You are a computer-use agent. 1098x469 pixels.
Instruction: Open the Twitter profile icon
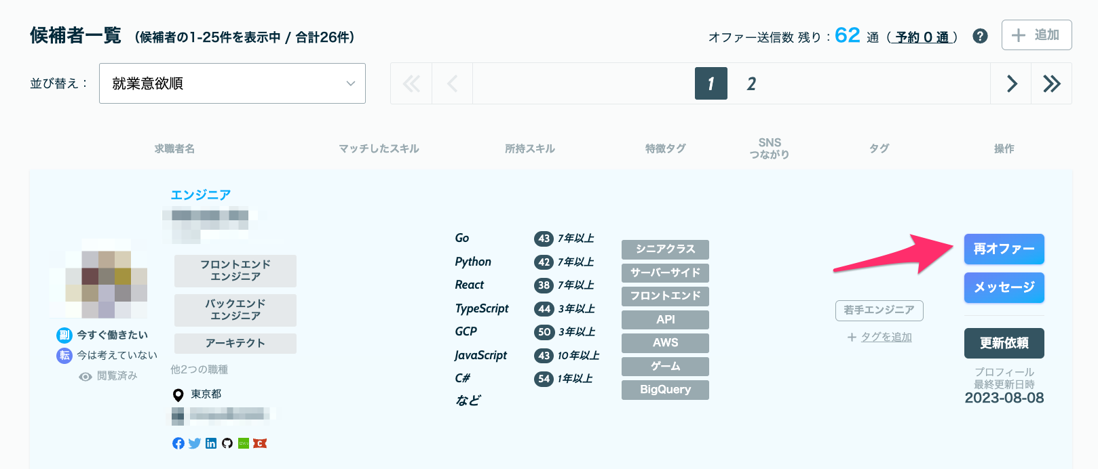click(195, 443)
